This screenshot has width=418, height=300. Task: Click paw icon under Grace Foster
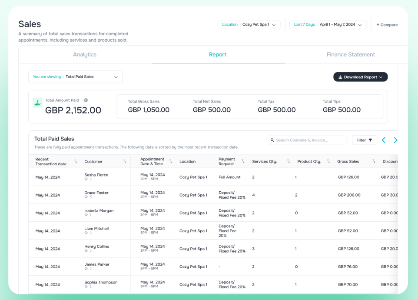(86, 197)
